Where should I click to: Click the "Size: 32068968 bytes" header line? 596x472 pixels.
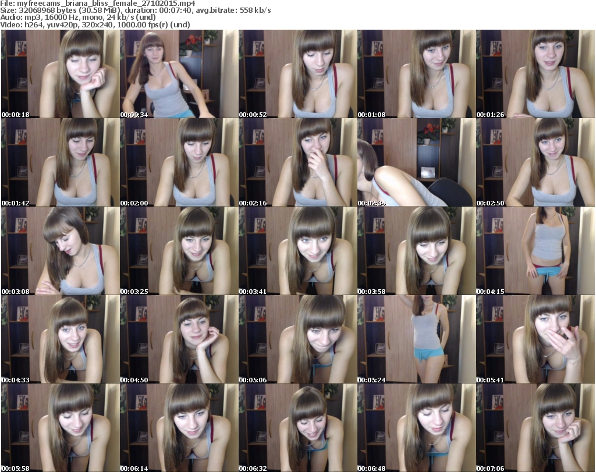[136, 10]
